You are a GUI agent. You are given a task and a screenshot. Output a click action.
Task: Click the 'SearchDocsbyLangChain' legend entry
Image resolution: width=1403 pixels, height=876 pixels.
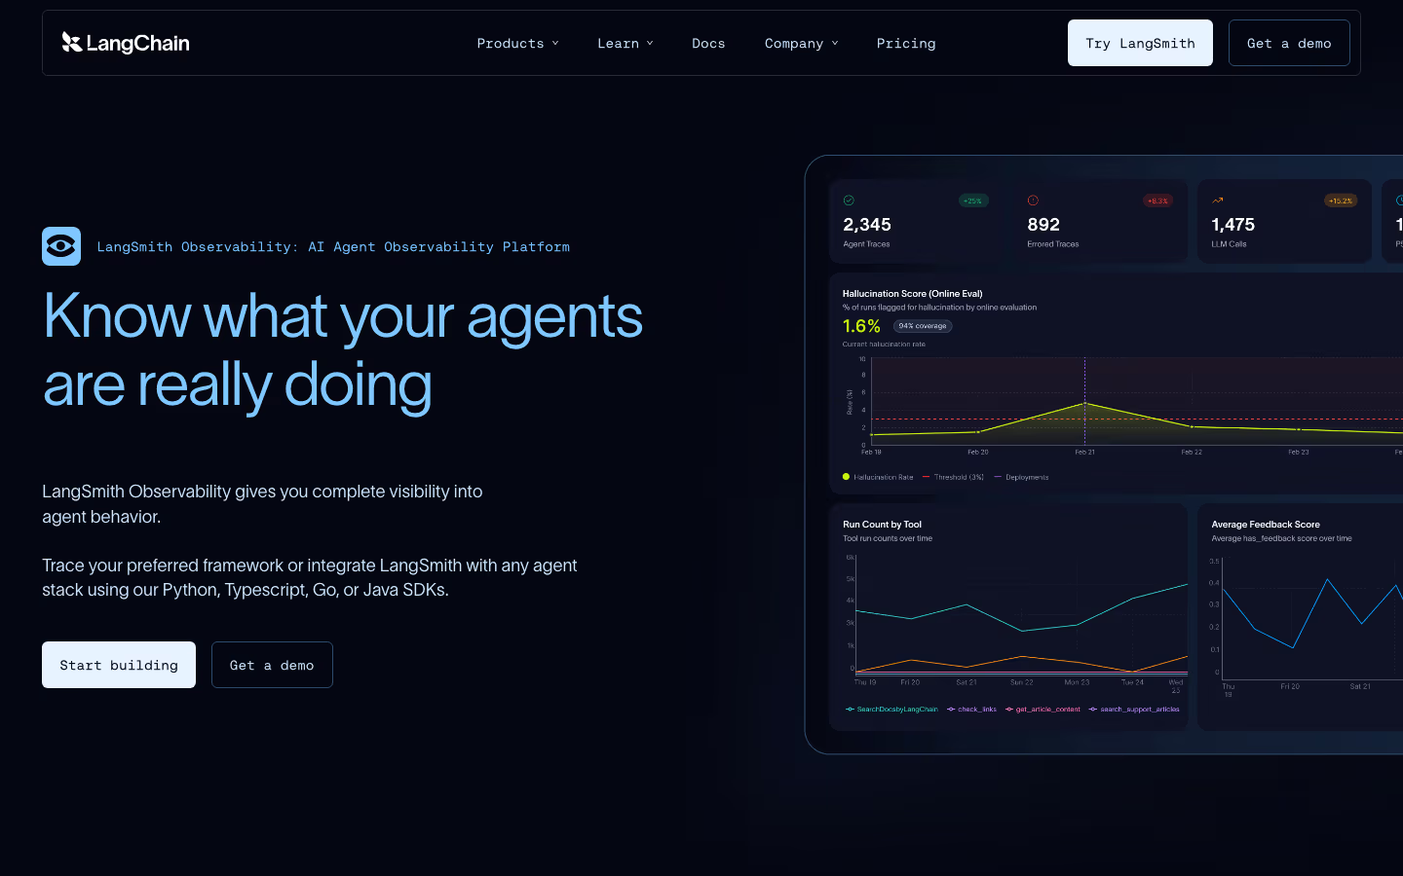891,710
